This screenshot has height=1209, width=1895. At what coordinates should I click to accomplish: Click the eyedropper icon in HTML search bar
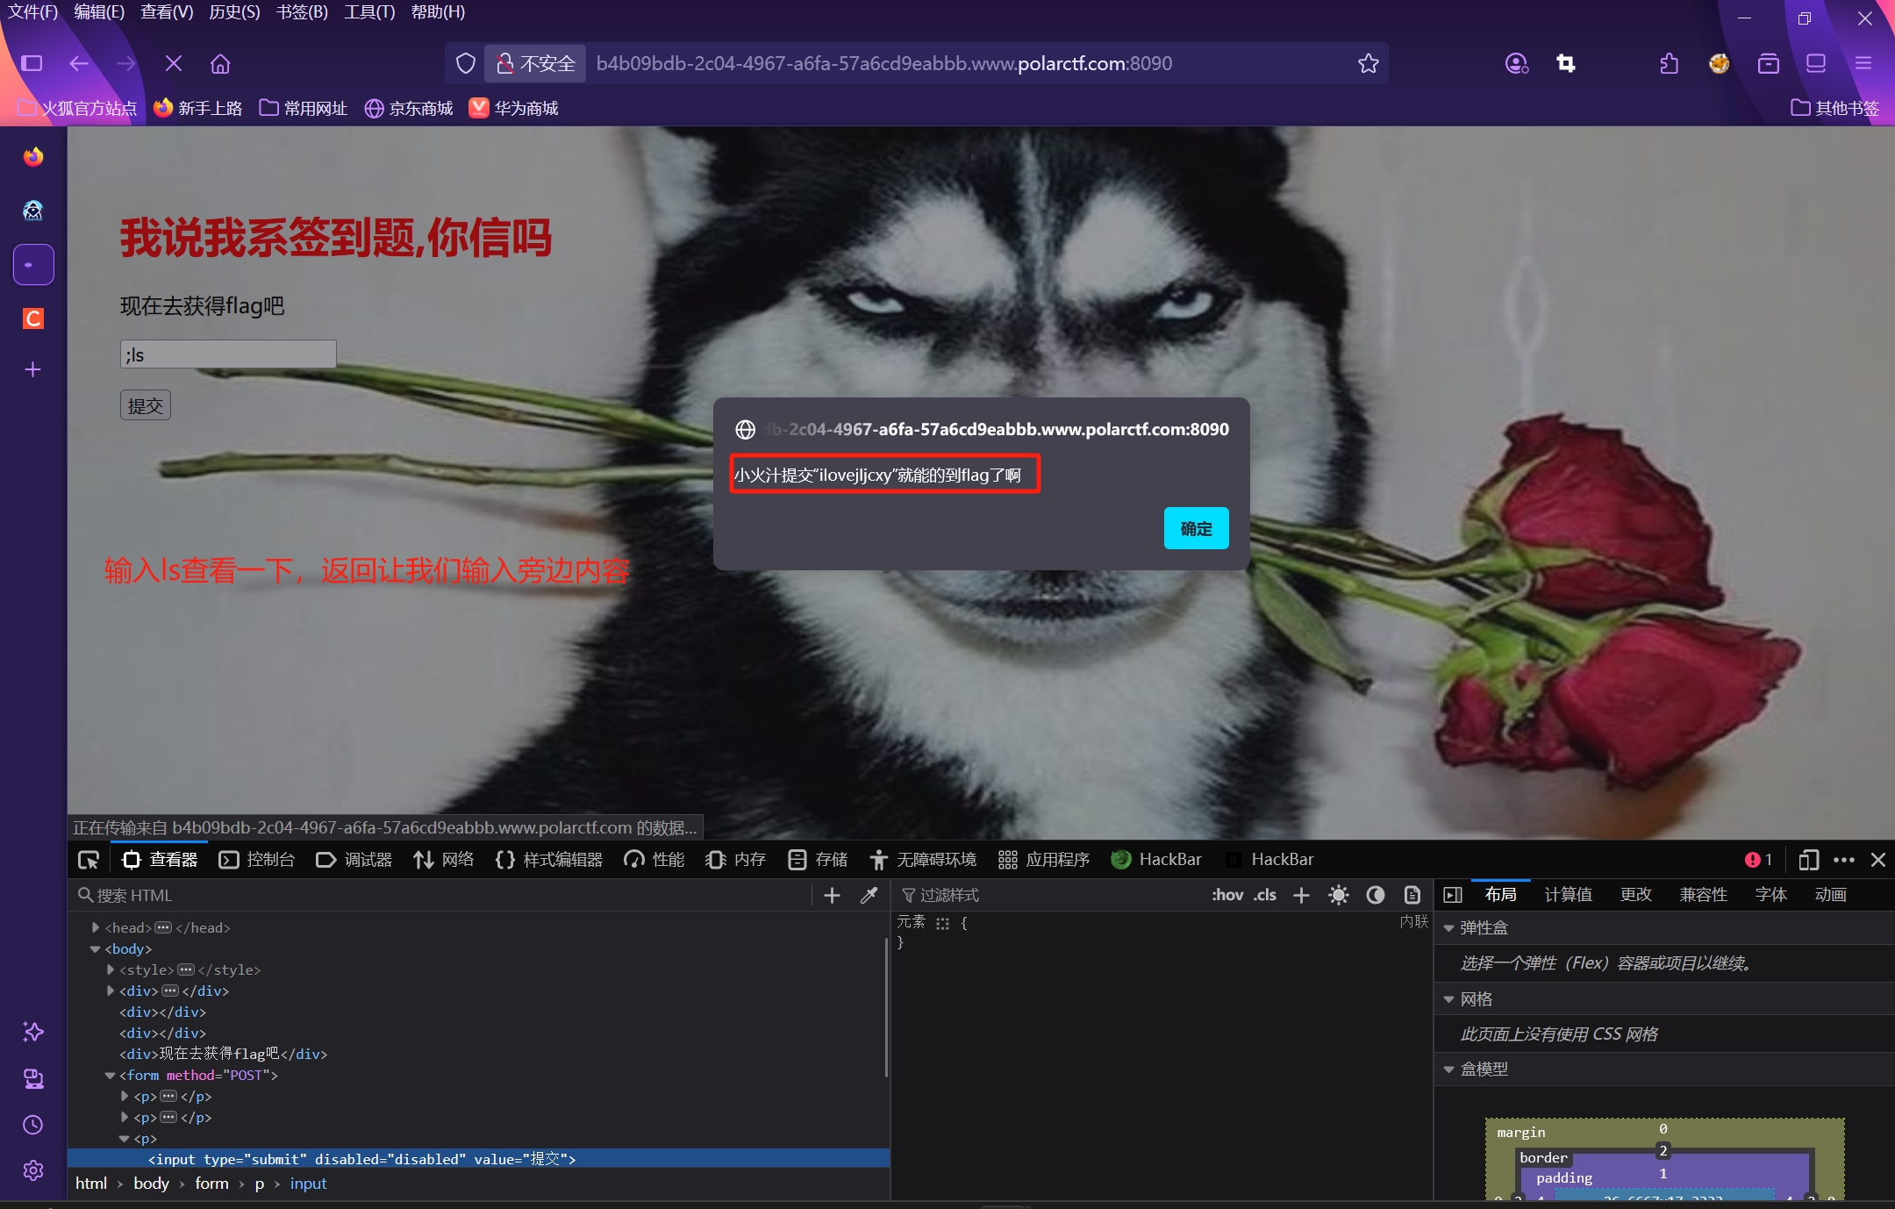tap(869, 895)
